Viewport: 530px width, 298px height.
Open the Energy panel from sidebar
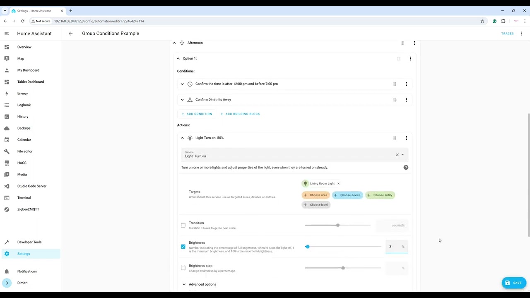22,93
